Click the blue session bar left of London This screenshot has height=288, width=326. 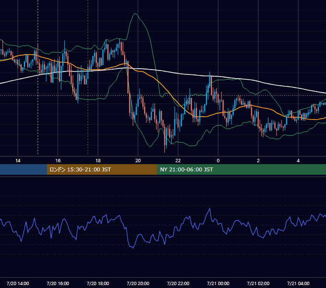23,169
